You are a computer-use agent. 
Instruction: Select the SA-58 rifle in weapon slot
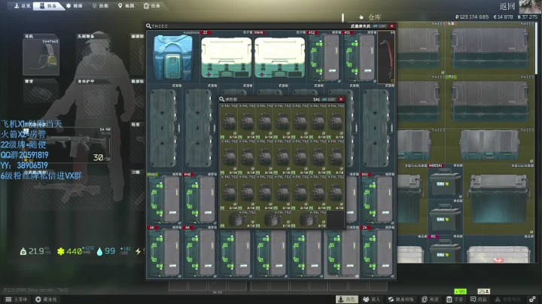76,144
